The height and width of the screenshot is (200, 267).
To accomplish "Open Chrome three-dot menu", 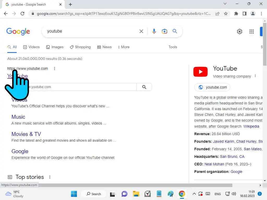I will pyautogui.click(x=261, y=14).
